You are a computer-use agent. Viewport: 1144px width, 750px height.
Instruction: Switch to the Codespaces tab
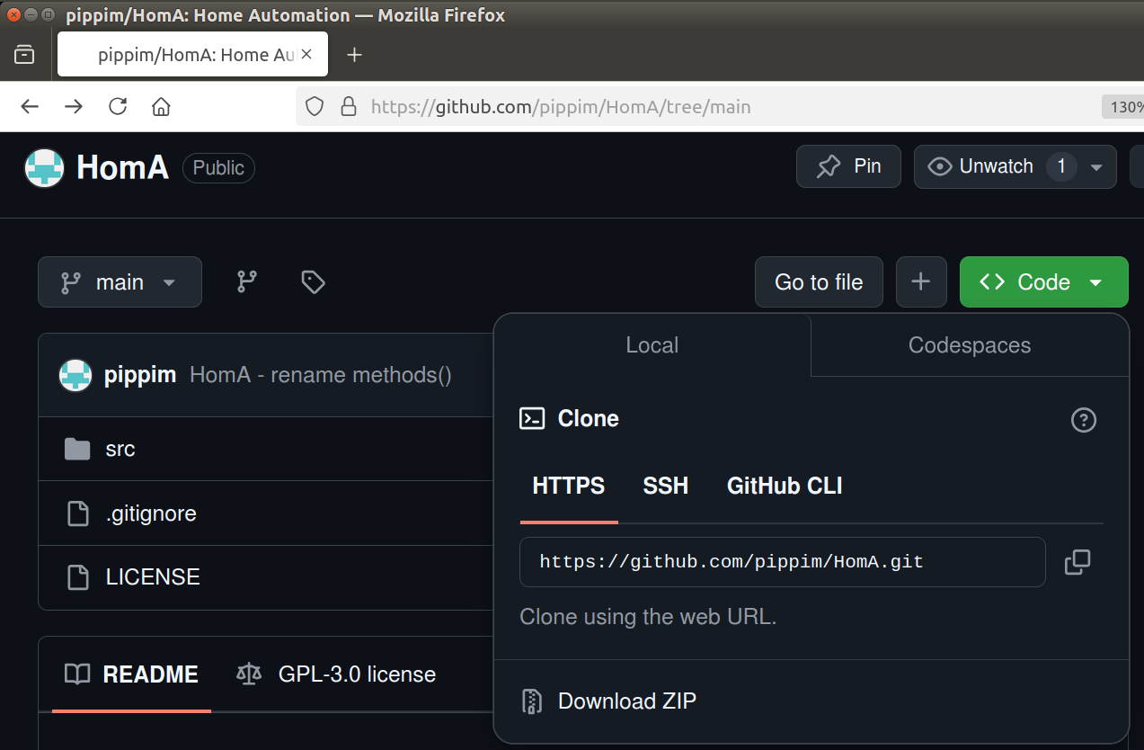970,345
